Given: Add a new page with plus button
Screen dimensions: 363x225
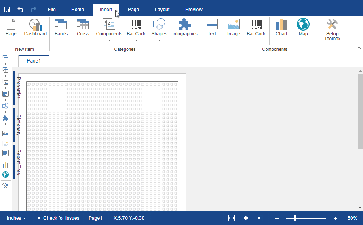Looking at the screenshot, I should coord(57,60).
